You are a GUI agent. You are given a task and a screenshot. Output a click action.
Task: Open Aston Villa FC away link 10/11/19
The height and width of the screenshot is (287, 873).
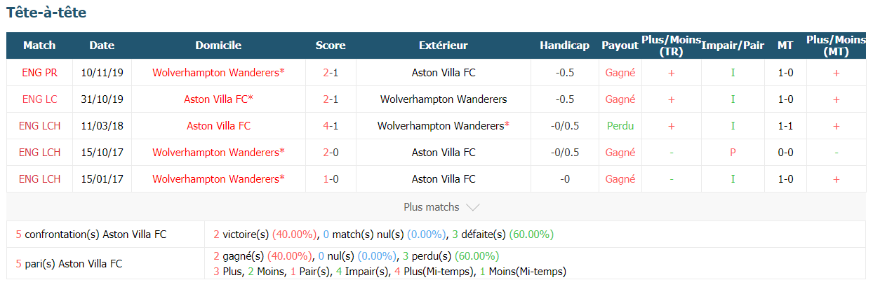pos(444,72)
